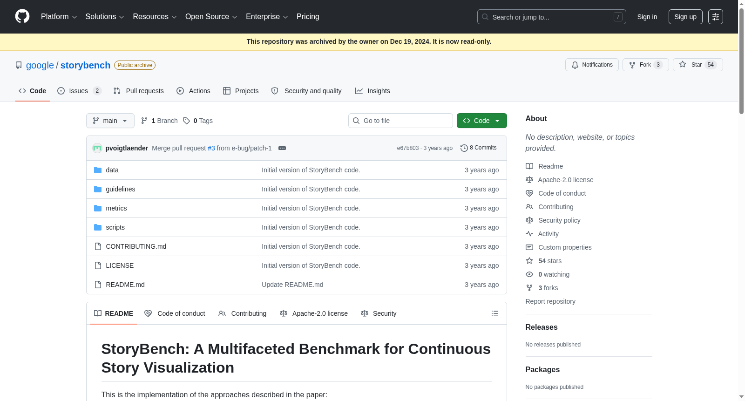Click the Sign in link

coord(647,17)
